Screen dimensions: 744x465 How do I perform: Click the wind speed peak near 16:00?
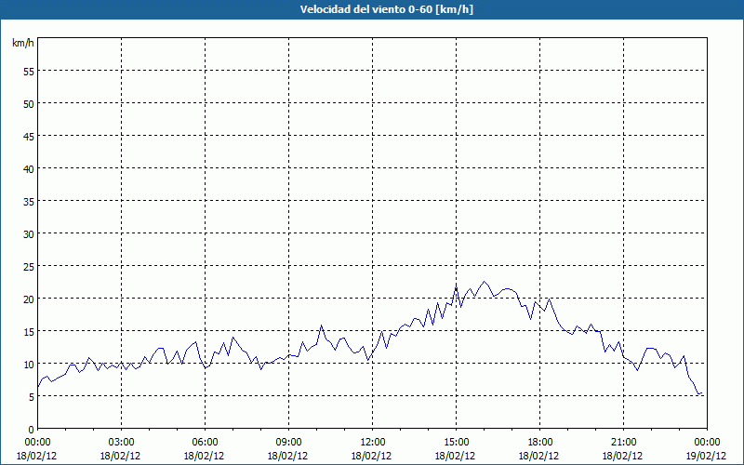pyautogui.click(x=484, y=282)
